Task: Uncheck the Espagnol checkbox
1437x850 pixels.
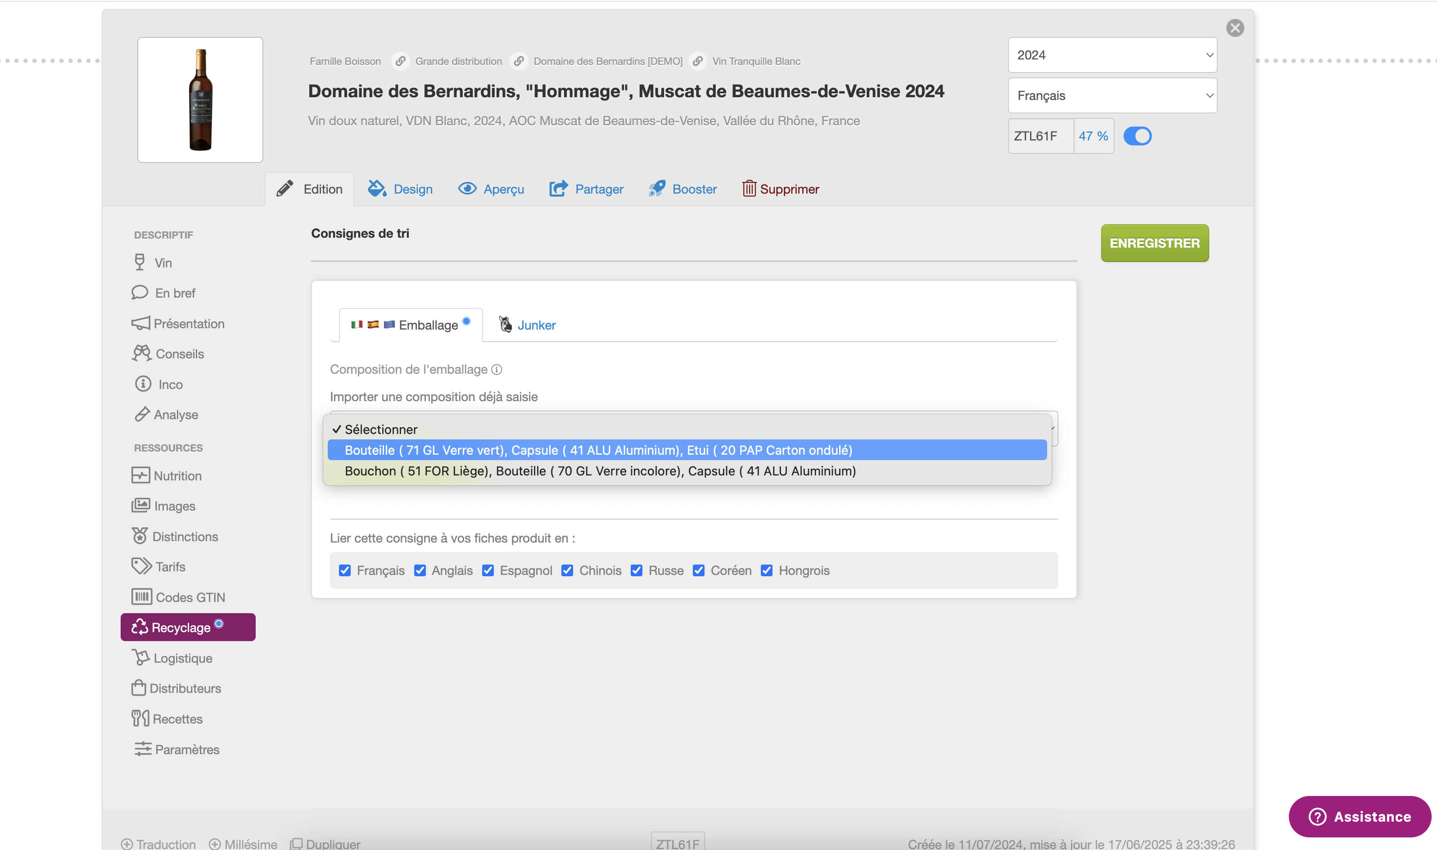Action: pos(488,570)
